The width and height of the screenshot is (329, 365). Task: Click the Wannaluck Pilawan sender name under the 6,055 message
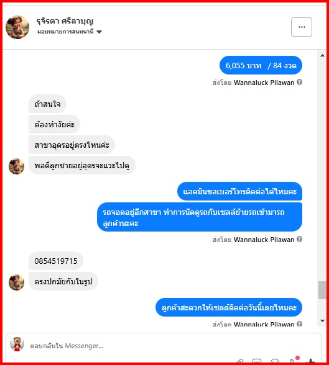(264, 83)
